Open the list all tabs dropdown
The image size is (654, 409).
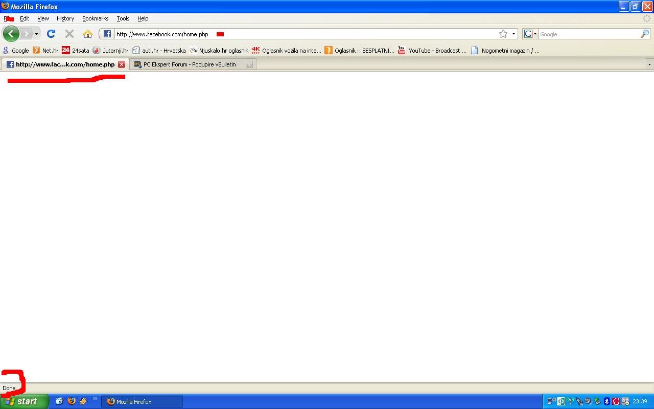pyautogui.click(x=649, y=64)
